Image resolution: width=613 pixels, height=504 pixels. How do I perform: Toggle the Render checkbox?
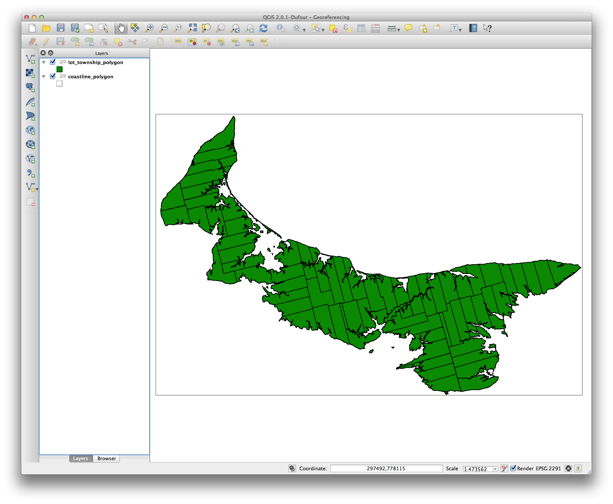[513, 468]
